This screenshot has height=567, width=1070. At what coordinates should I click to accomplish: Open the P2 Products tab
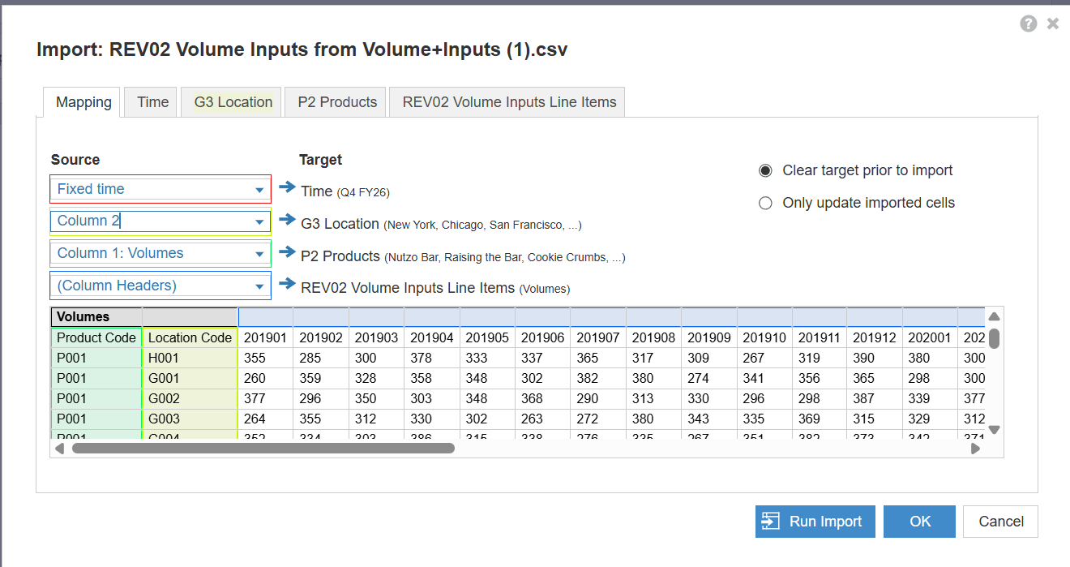pos(336,102)
